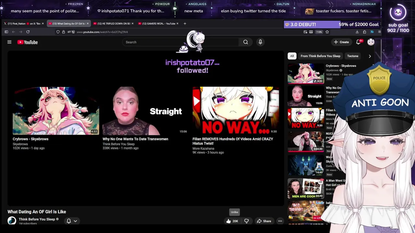The image size is (415, 233).
Task: Open Filian REMOVES Hundreds Of Videos title
Action: pyautogui.click(x=233, y=141)
